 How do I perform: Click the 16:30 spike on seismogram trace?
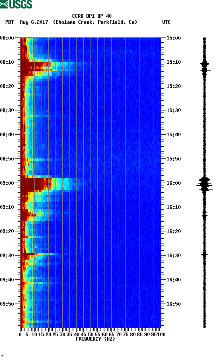click(x=205, y=254)
